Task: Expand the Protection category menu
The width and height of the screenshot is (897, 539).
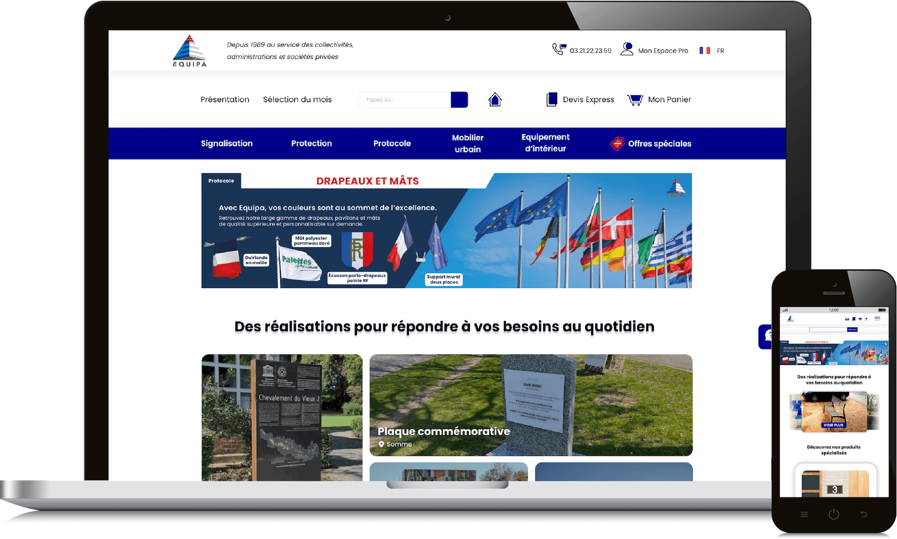Action: pos(311,143)
